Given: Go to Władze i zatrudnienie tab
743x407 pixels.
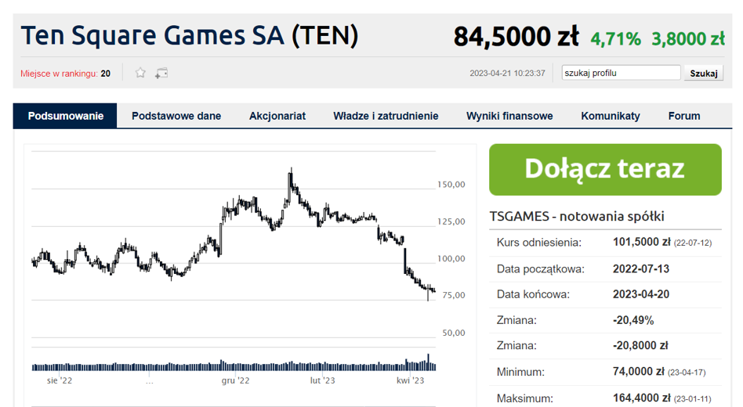Looking at the screenshot, I should (x=386, y=116).
